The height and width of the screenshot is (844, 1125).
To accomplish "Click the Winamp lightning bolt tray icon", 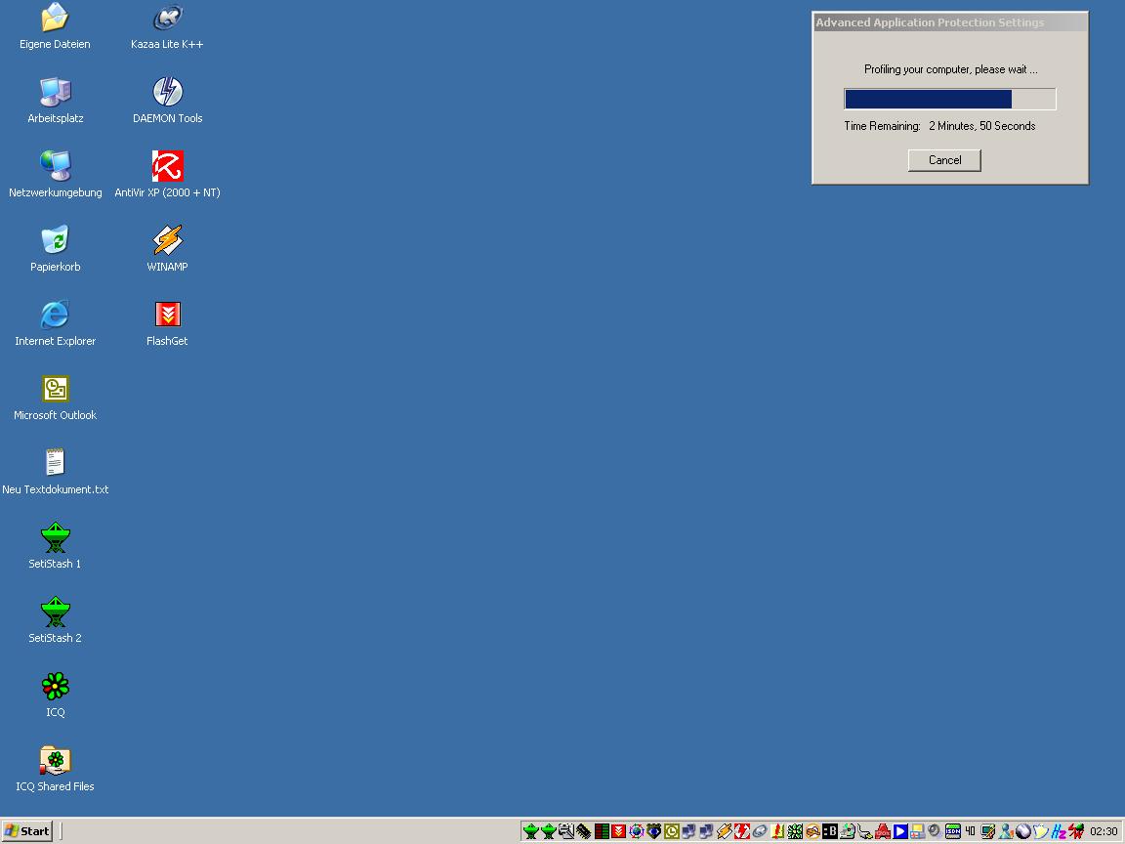I will [725, 831].
